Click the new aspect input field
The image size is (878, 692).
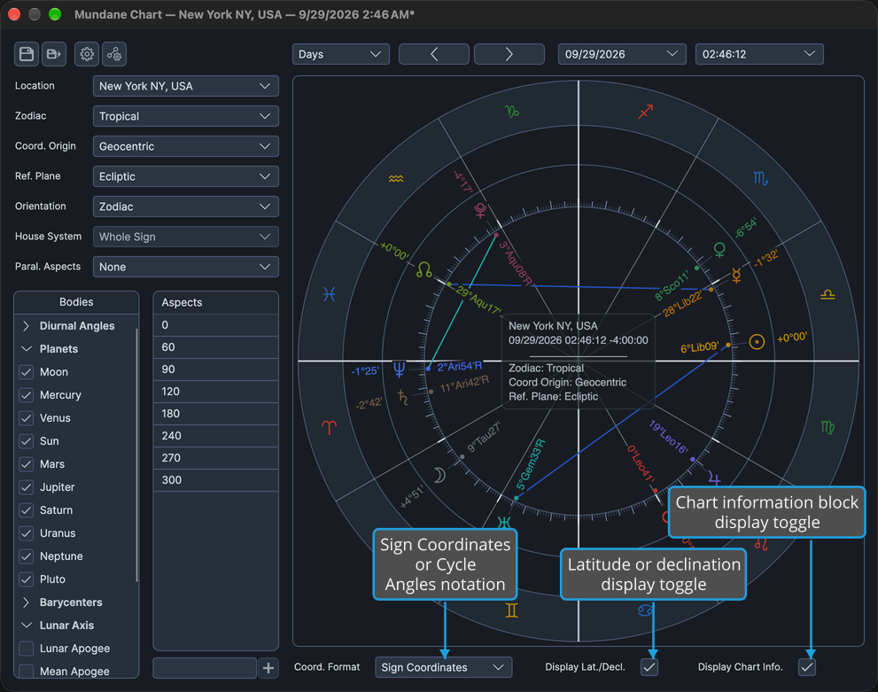pos(205,668)
